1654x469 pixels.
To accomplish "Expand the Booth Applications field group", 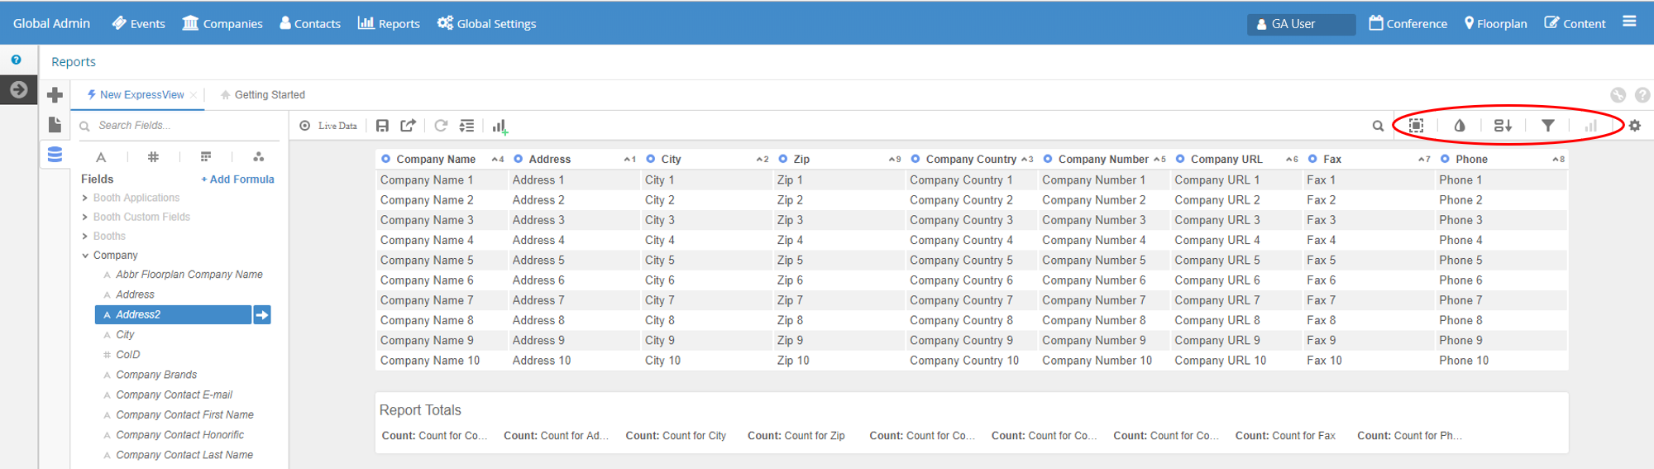I will [x=85, y=198].
